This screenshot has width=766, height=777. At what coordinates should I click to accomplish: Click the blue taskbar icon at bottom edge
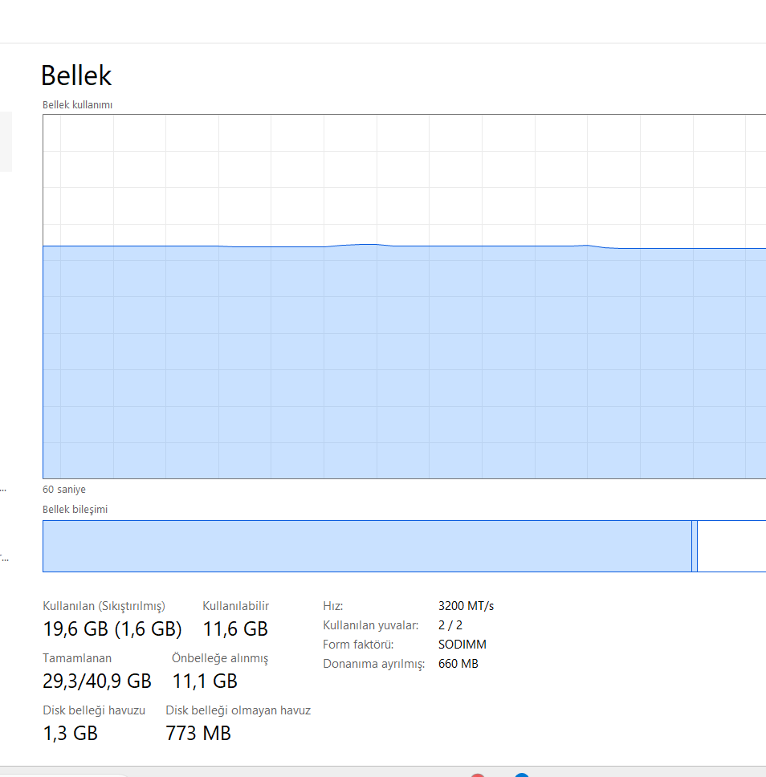(522, 775)
